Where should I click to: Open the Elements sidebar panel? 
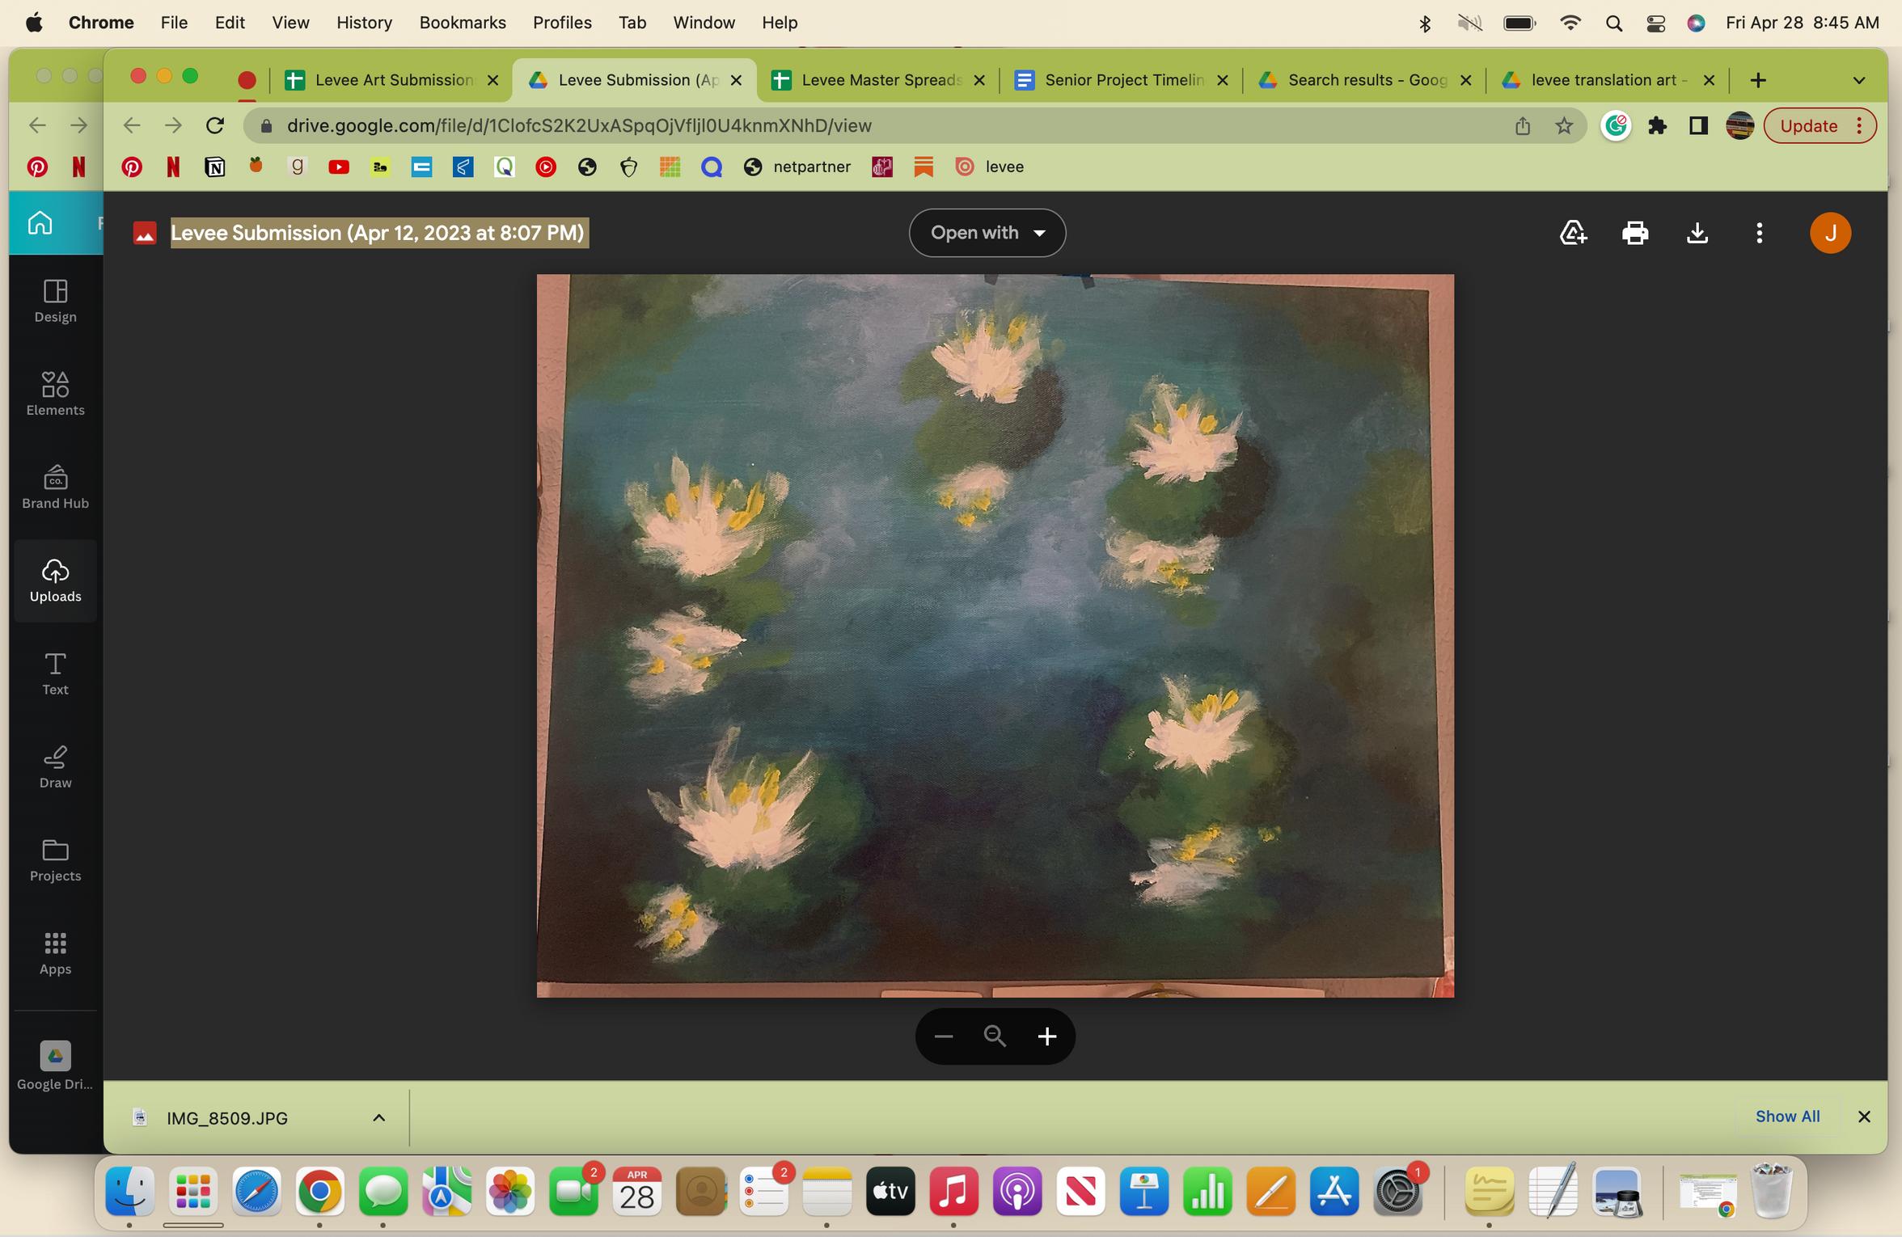[x=55, y=395]
